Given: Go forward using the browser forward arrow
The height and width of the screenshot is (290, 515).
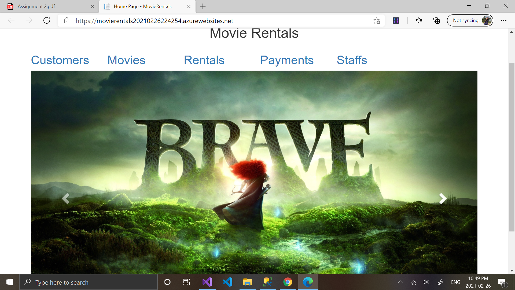Looking at the screenshot, I should 29,20.
